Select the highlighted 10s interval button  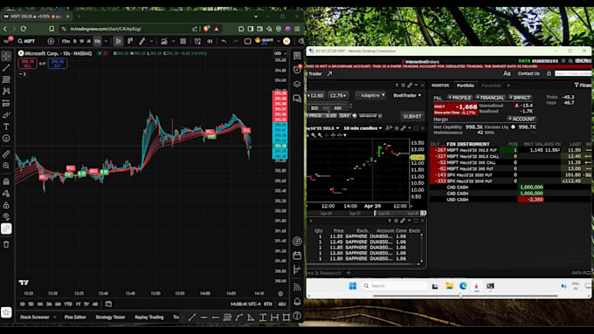(97, 41)
